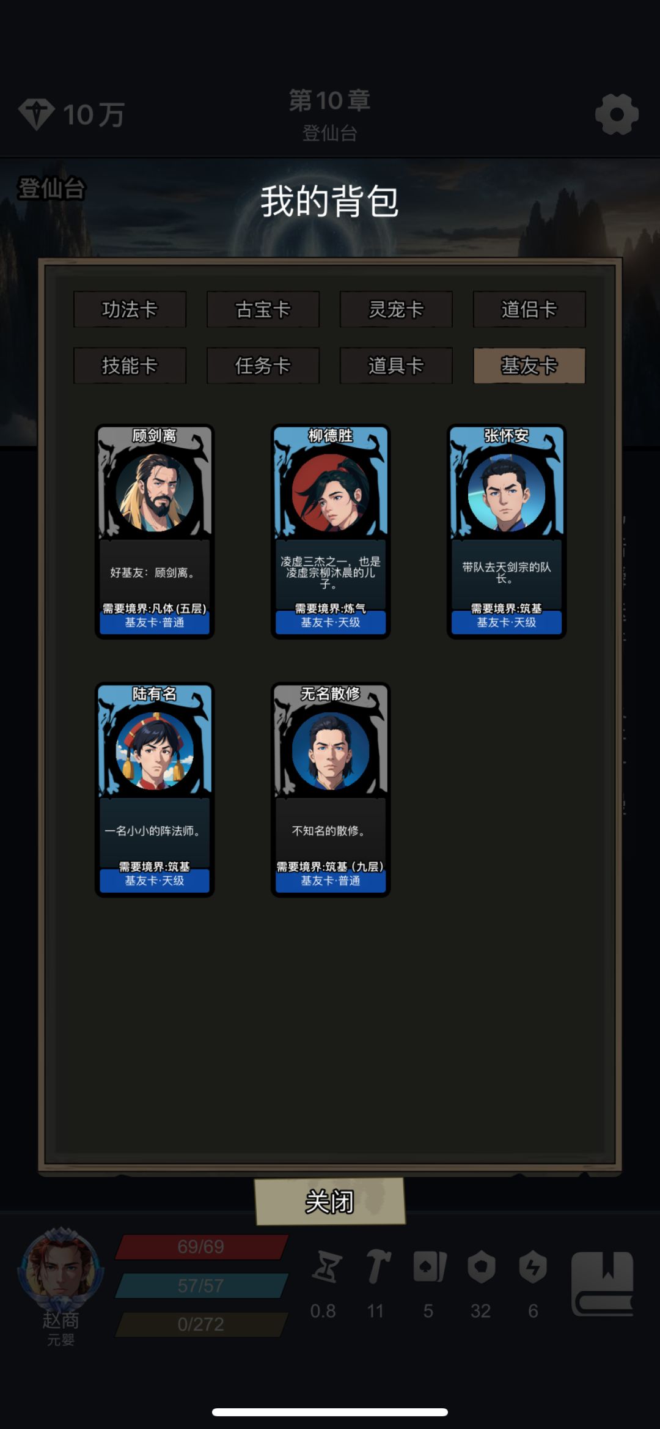Screen dimensions: 660x1429
Task: Select the 灵宠卡 tab
Action: point(396,309)
